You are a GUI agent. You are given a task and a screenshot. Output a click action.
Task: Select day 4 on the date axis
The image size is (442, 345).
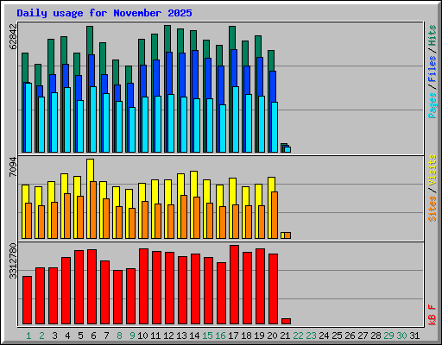[67, 336]
